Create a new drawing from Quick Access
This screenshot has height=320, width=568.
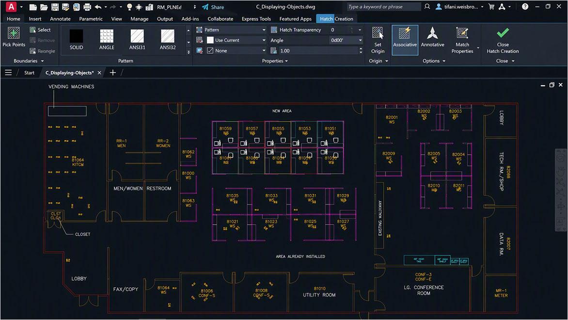click(33, 7)
